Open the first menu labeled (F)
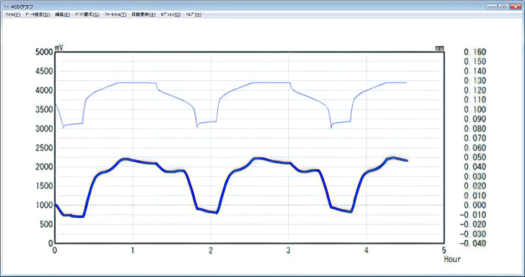Image resolution: width=525 pixels, height=277 pixels. [x=13, y=15]
